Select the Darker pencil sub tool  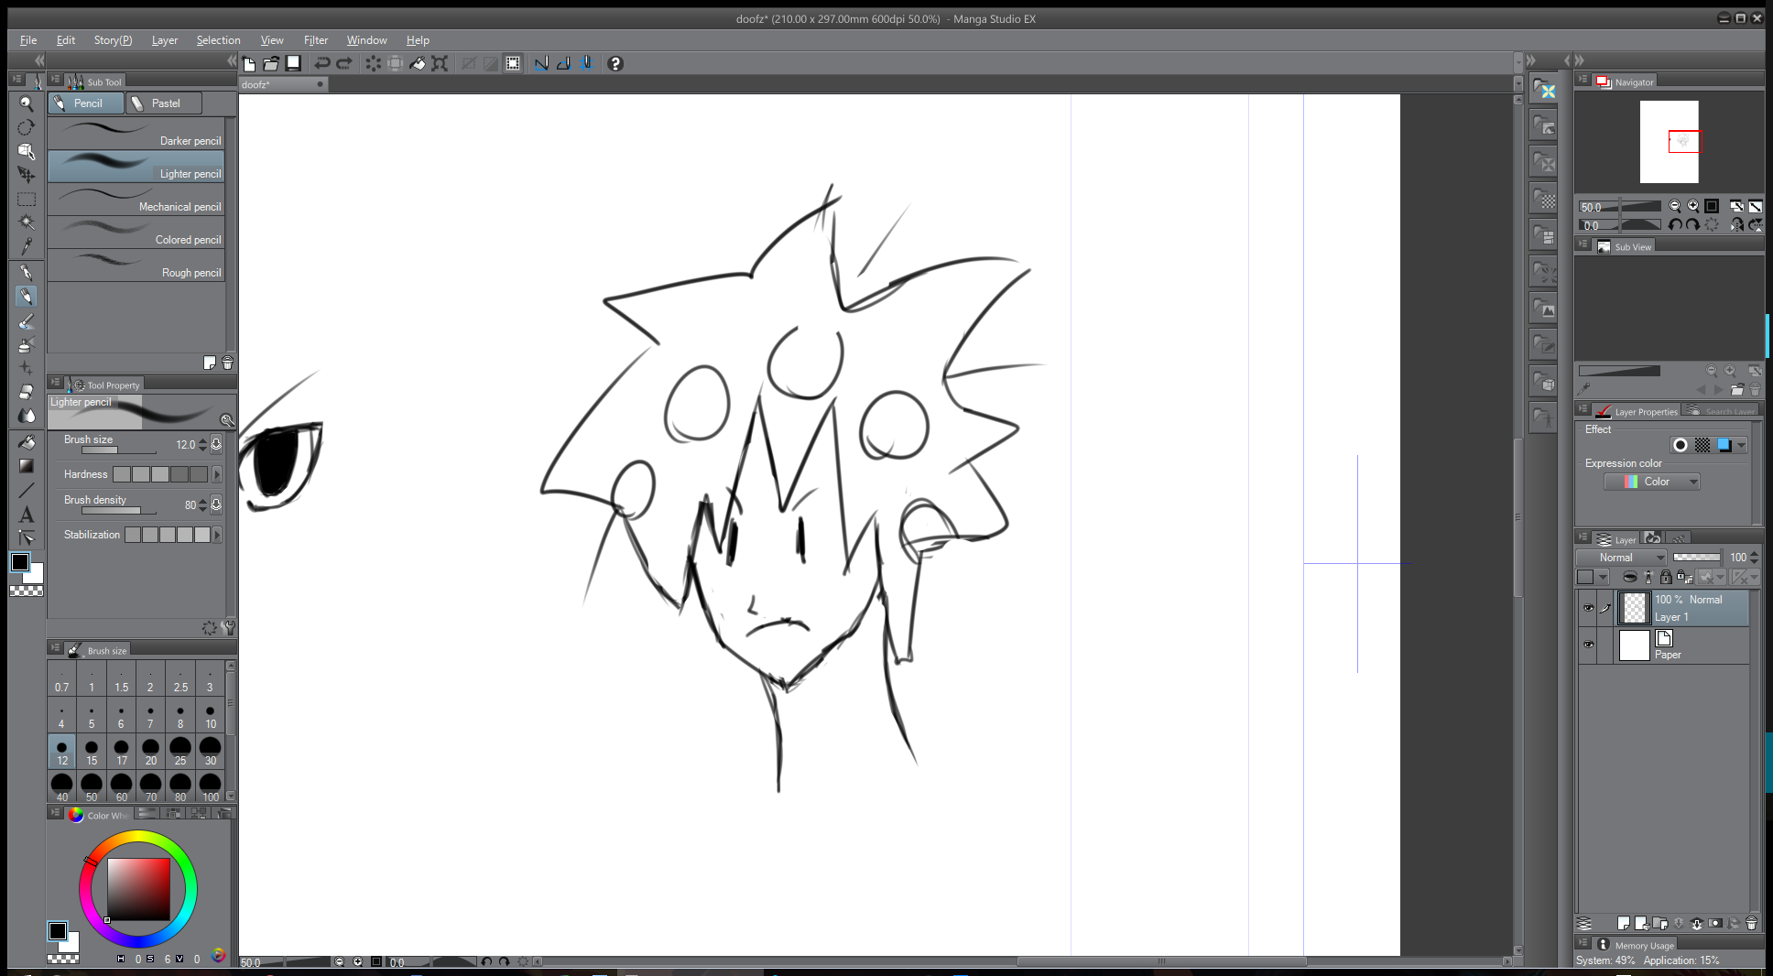(x=136, y=133)
